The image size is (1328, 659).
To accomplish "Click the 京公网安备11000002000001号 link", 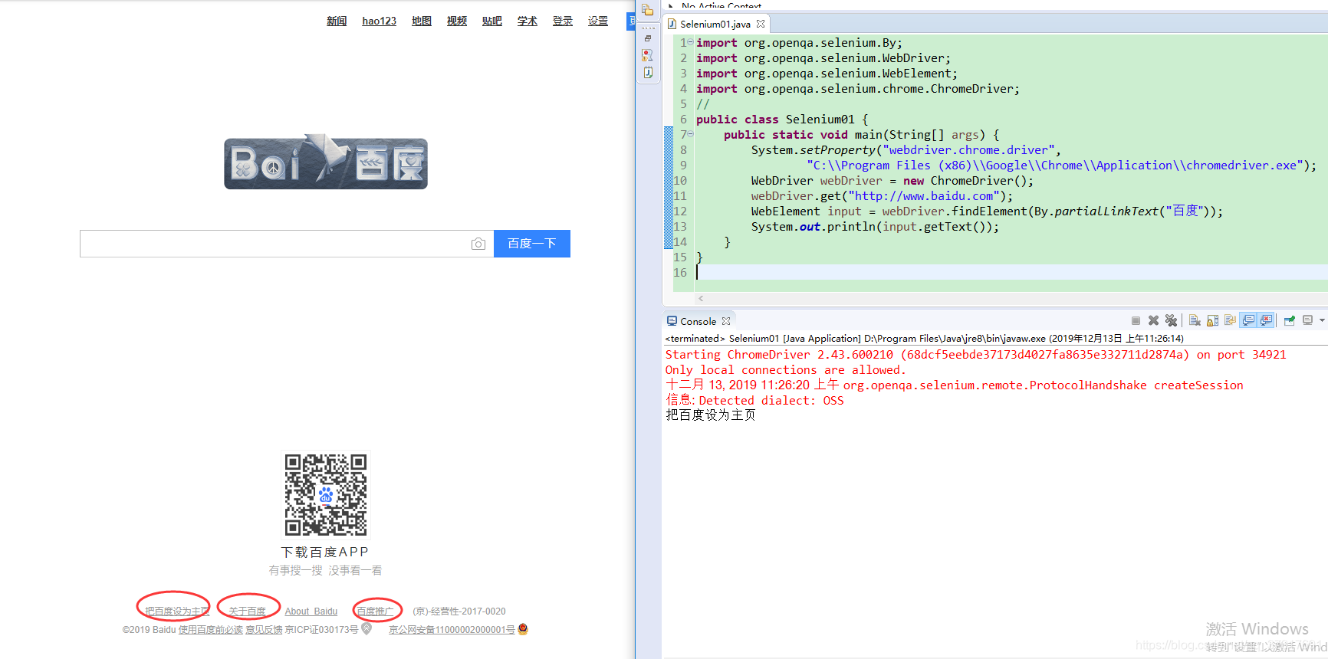I will point(452,630).
